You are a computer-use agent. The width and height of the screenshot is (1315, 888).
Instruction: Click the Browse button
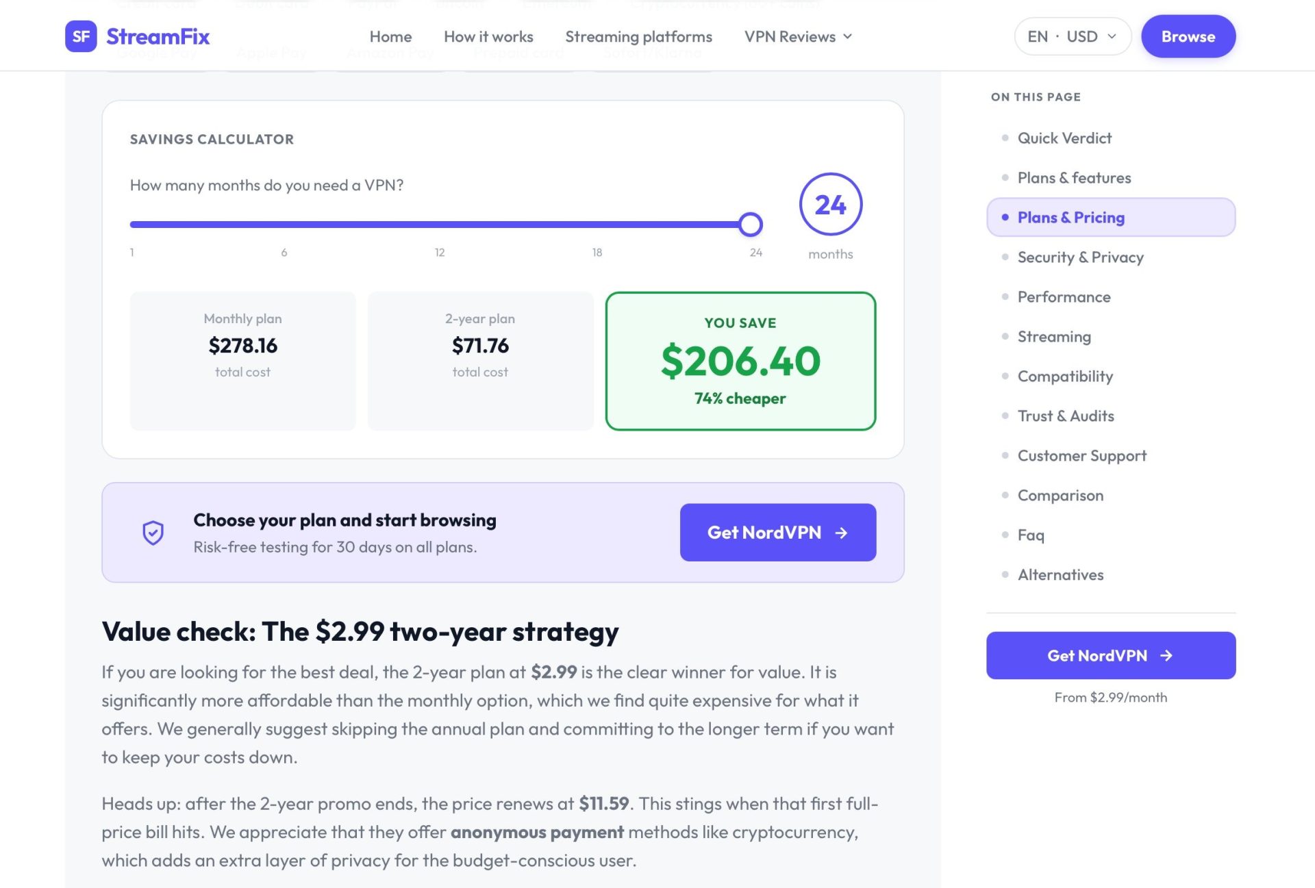(1188, 36)
